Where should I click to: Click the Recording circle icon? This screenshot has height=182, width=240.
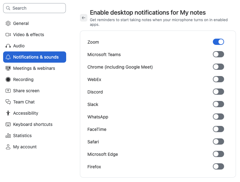point(8,79)
